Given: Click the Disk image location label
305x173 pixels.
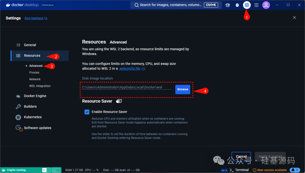Looking at the screenshot, I should point(97,78).
